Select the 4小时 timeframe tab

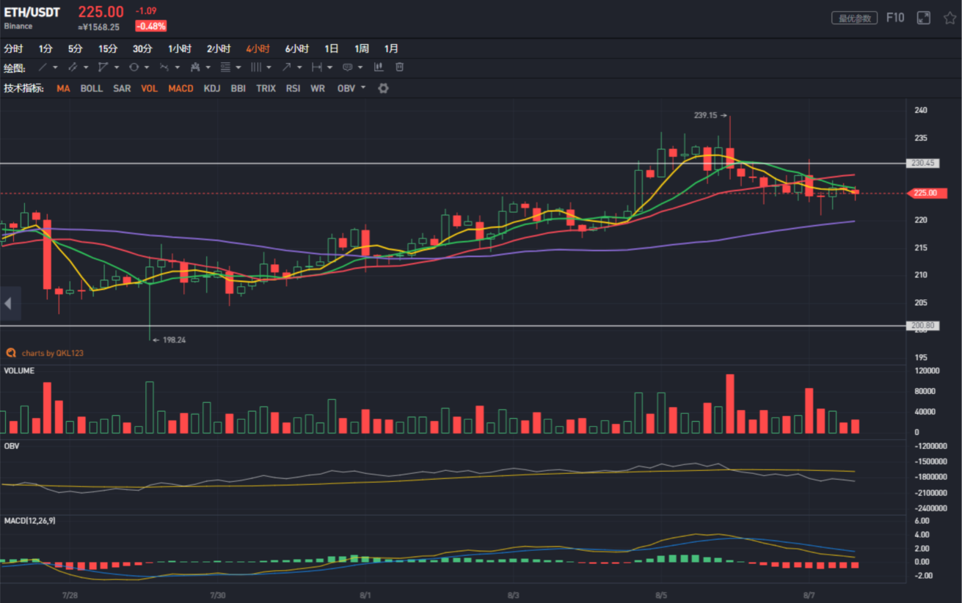(258, 48)
